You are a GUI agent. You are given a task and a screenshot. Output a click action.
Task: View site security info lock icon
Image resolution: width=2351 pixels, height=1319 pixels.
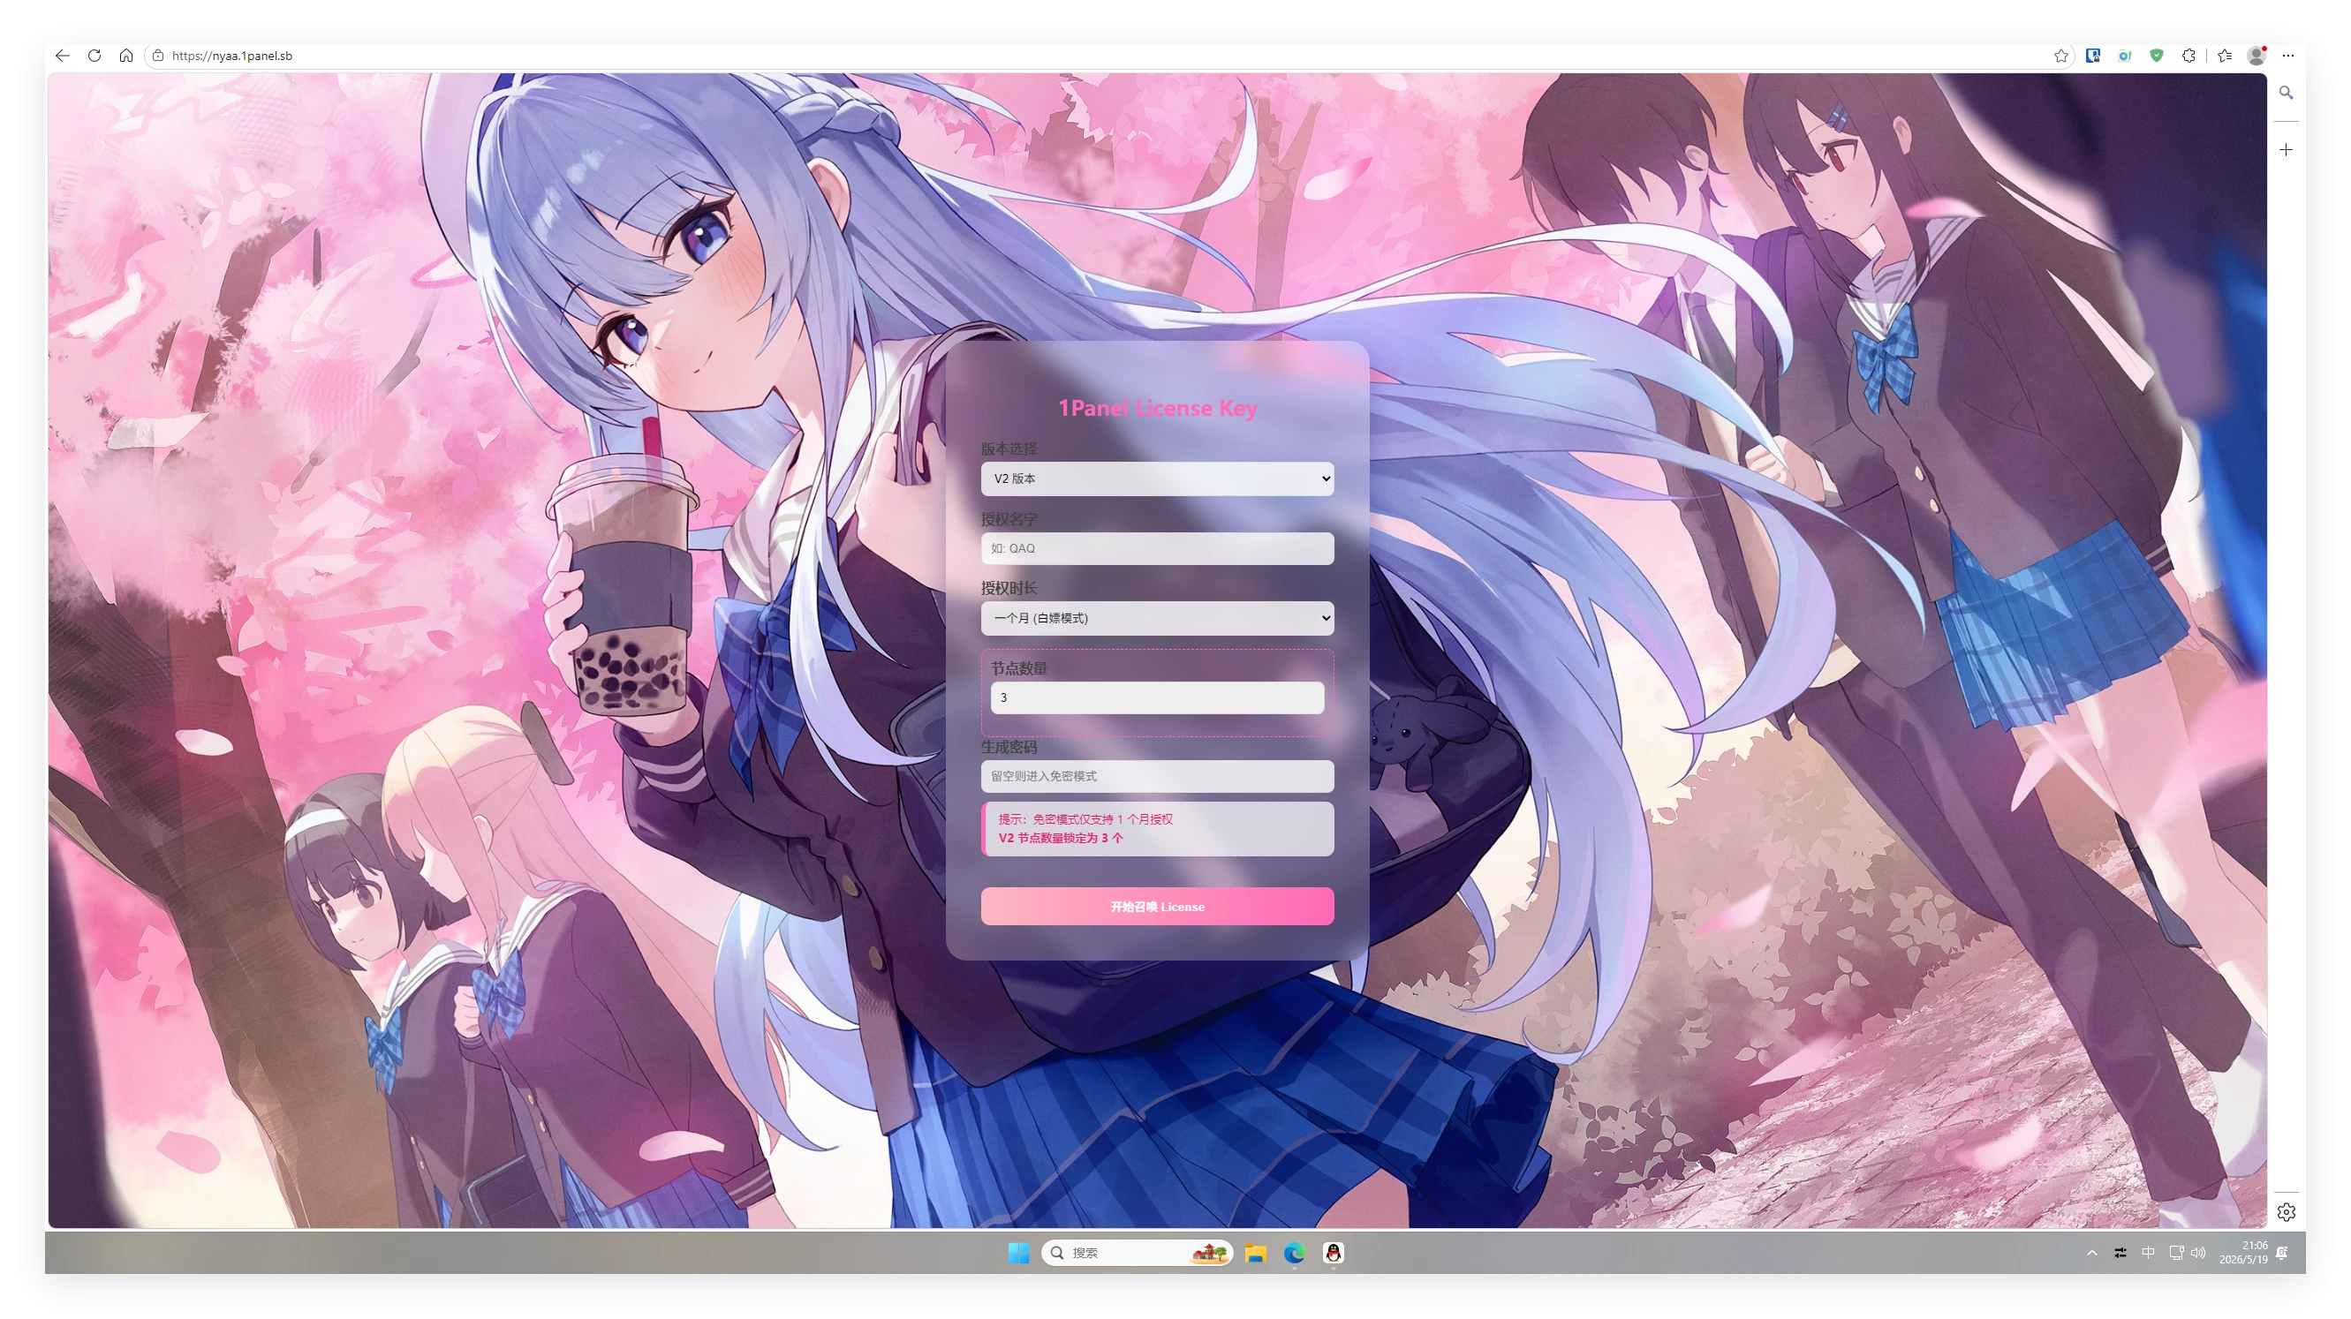[158, 56]
